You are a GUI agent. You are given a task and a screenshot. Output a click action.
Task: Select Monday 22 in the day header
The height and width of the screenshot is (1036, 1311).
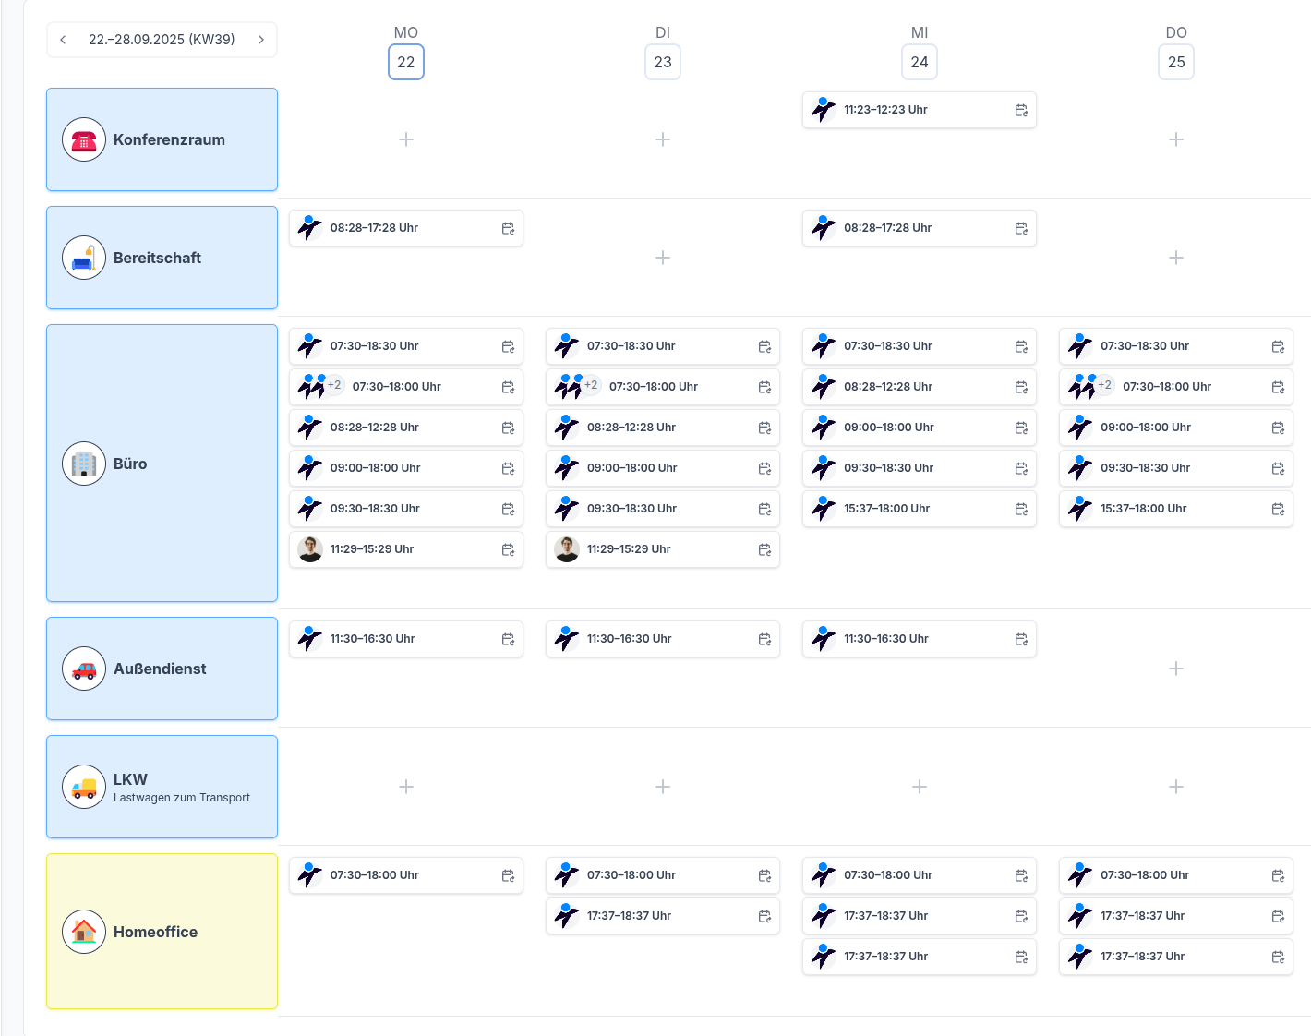pos(406,62)
